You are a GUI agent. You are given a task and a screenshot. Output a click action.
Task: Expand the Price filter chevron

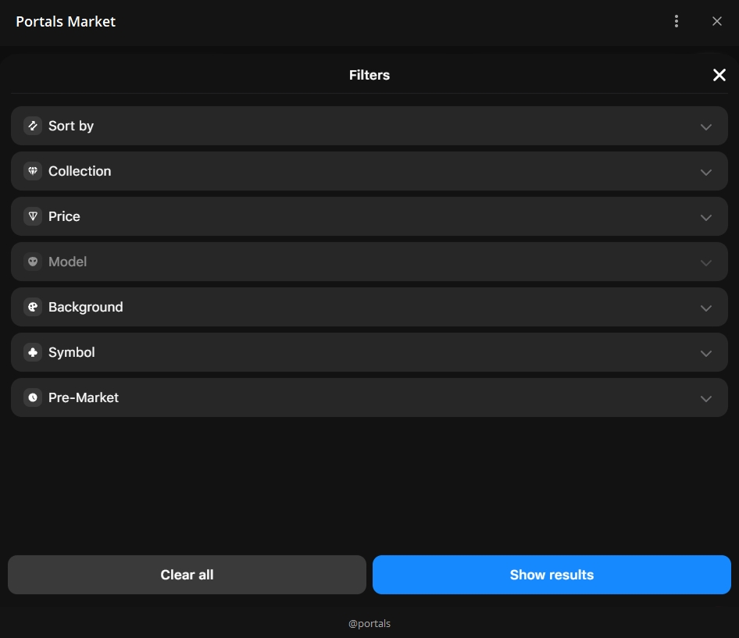coord(705,217)
